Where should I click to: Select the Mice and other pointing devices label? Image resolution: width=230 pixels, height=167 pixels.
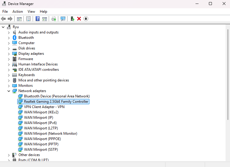(x=44, y=80)
